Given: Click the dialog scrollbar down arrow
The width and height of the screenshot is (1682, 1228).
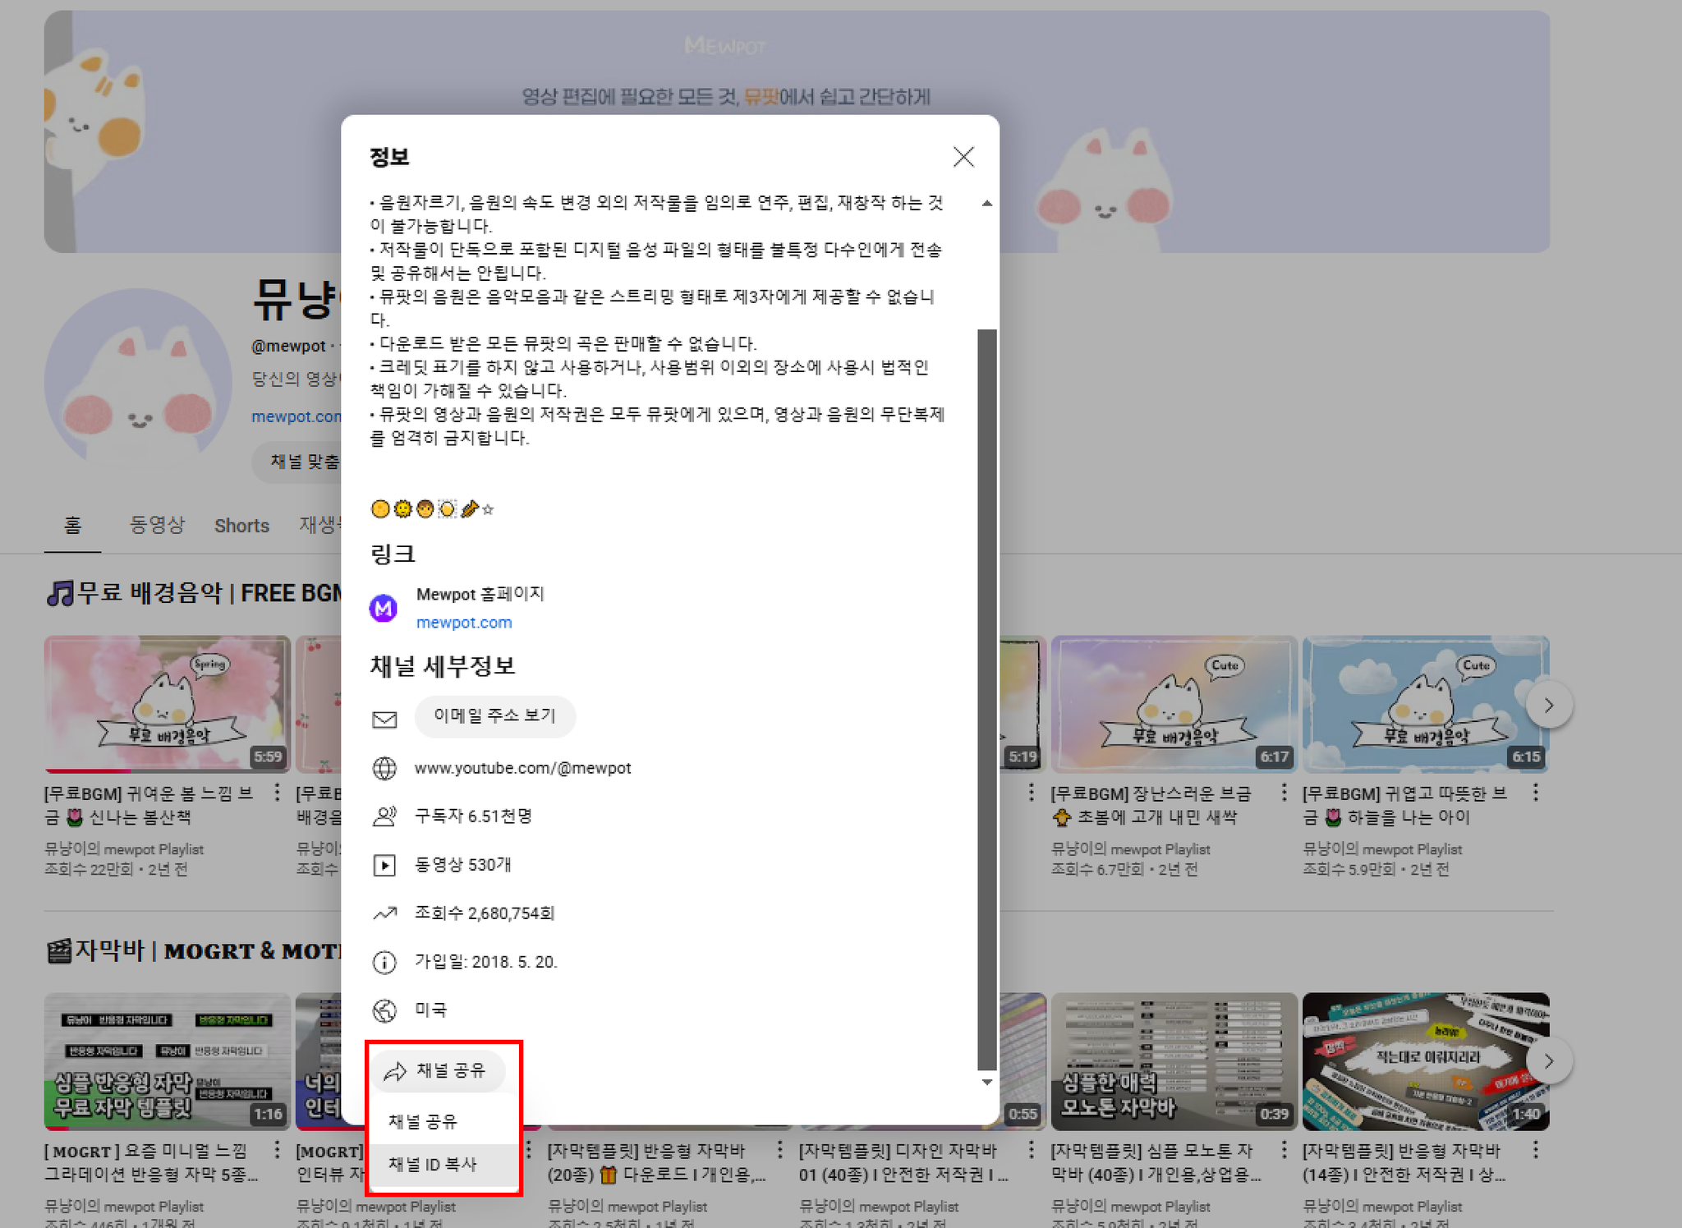Looking at the screenshot, I should pos(987,1082).
